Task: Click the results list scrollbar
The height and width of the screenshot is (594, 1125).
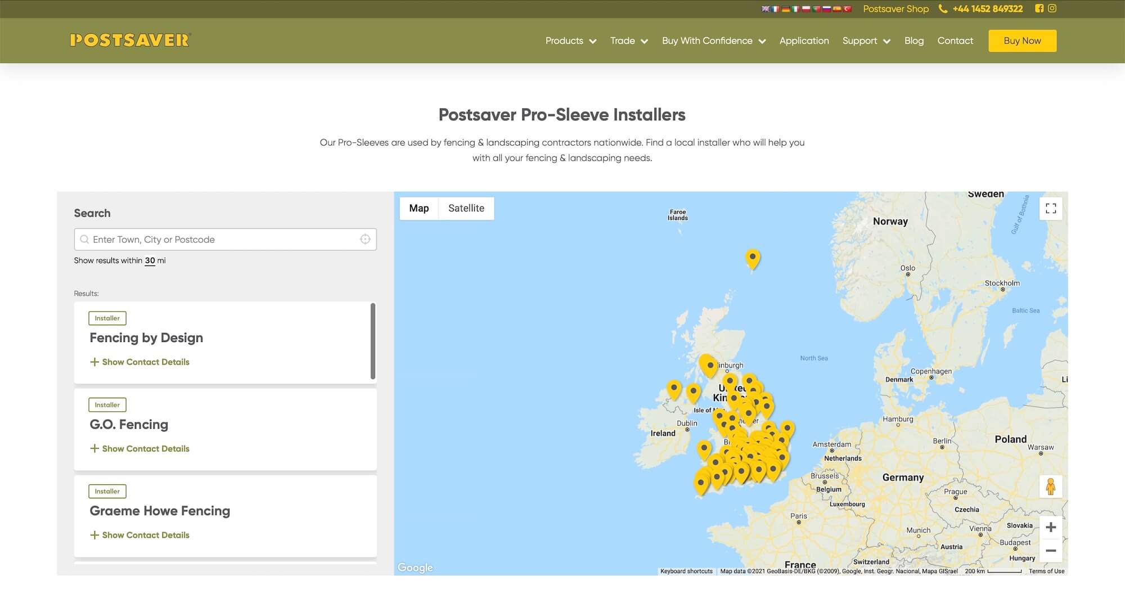Action: [373, 341]
